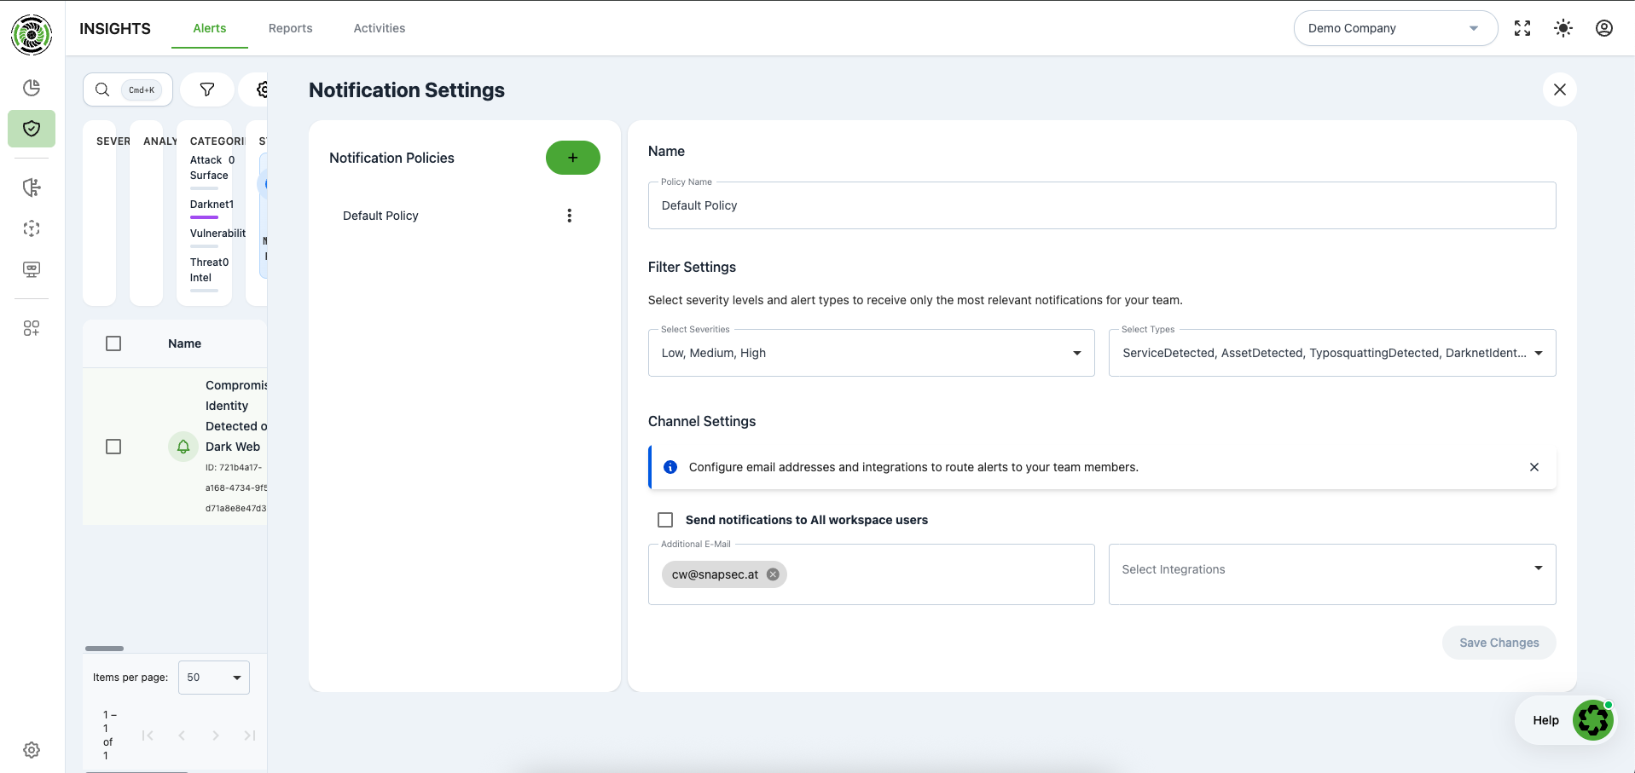This screenshot has height=773, width=1635.
Task: Check the select-all checkbox beside Name
Action: click(x=113, y=343)
